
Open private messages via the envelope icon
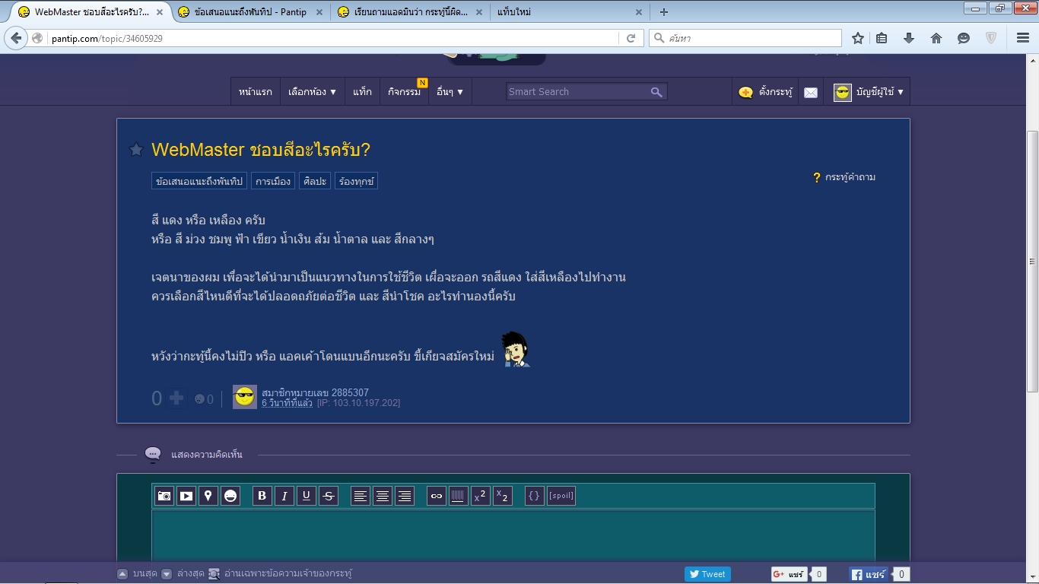(811, 92)
